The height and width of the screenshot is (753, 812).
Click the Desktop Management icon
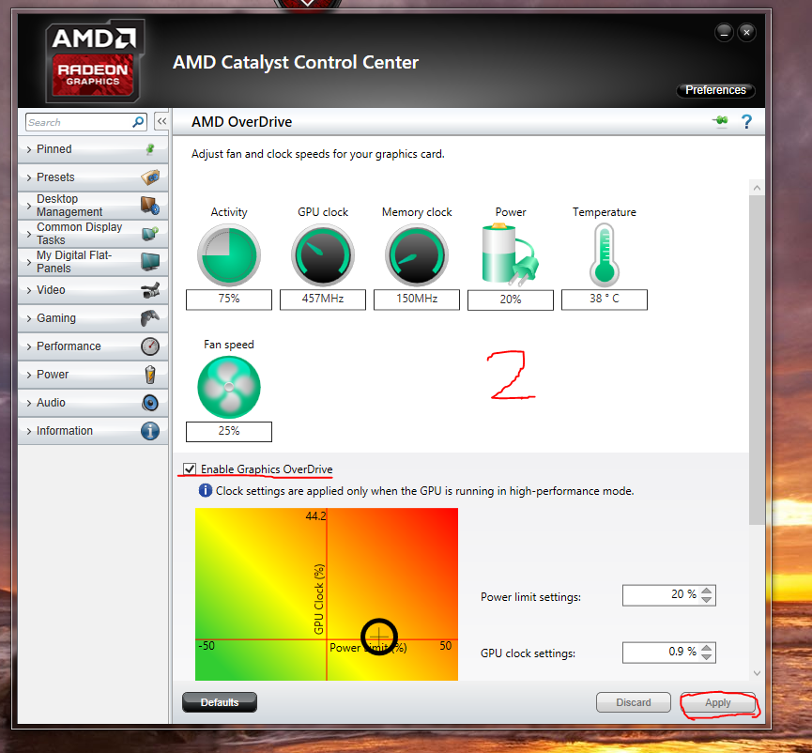click(x=150, y=206)
